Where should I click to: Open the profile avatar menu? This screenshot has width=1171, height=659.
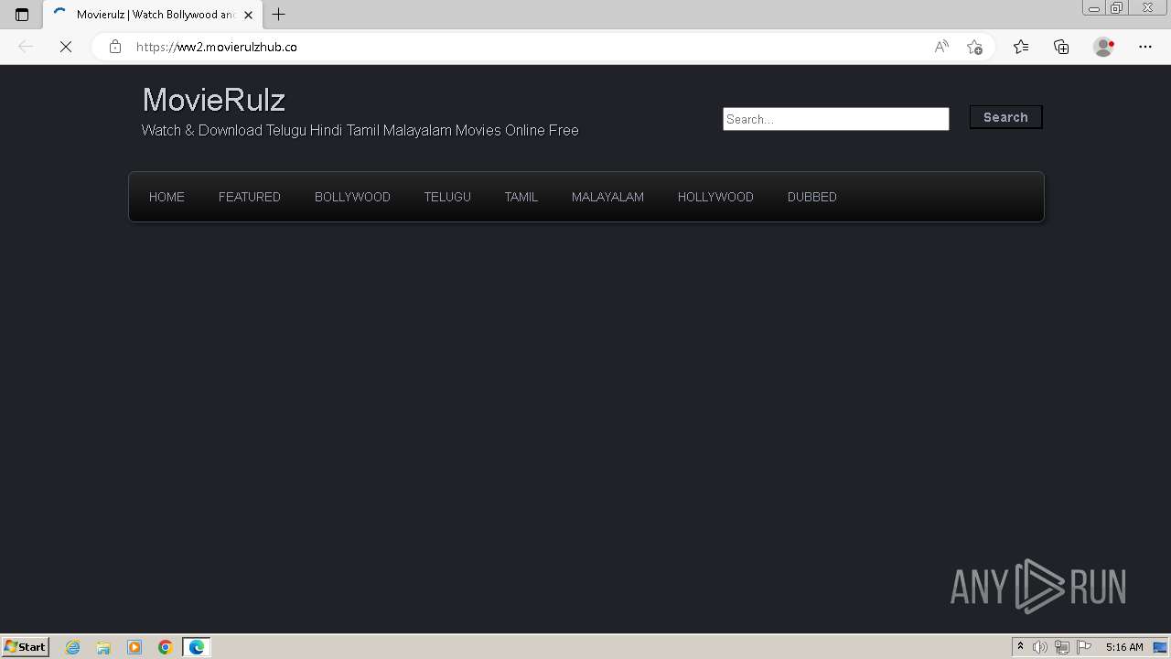[x=1104, y=47]
